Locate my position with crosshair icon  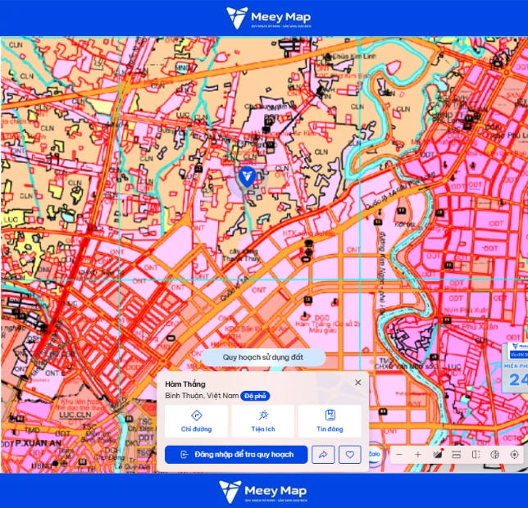[514, 455]
